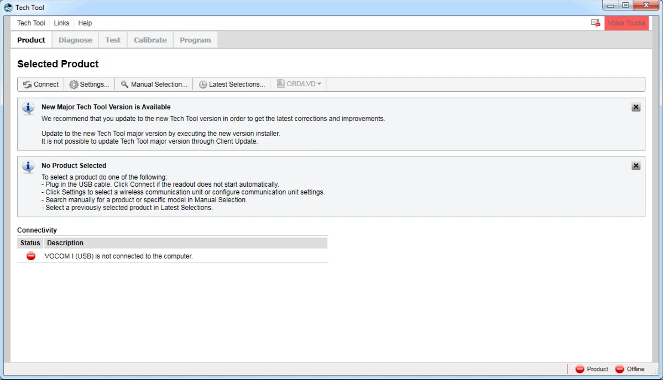Viewport: 663px width, 380px height.
Task: Expand the OBD/LVD dropdown
Action: (299, 83)
